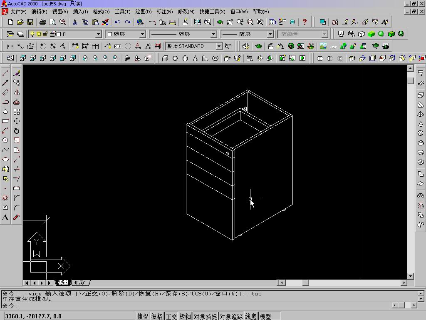This screenshot has width=426, height=320.
Task: Jump to last layout tab arrow
Action: (x=50, y=283)
